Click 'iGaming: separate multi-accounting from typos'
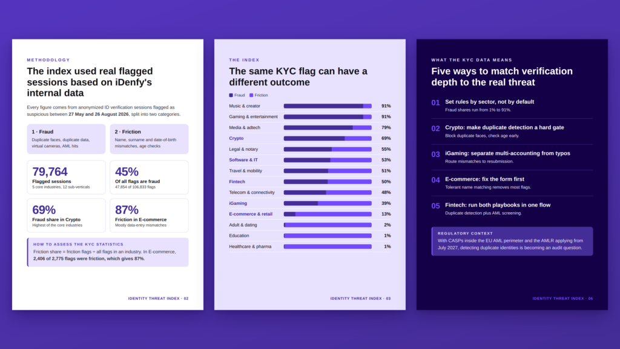Screen dimensions: 620x349 (508, 153)
